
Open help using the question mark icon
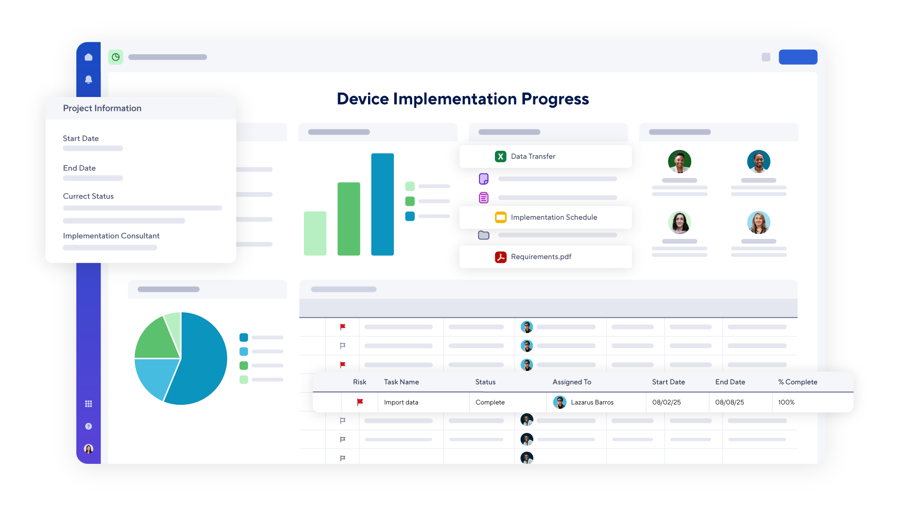tap(88, 426)
